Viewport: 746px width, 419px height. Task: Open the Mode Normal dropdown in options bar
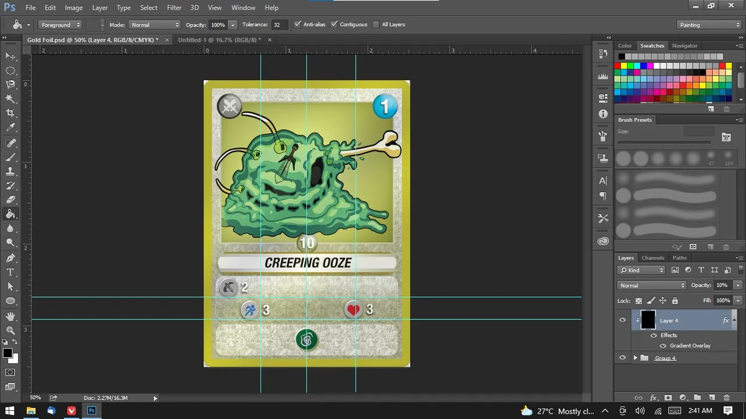(x=154, y=25)
